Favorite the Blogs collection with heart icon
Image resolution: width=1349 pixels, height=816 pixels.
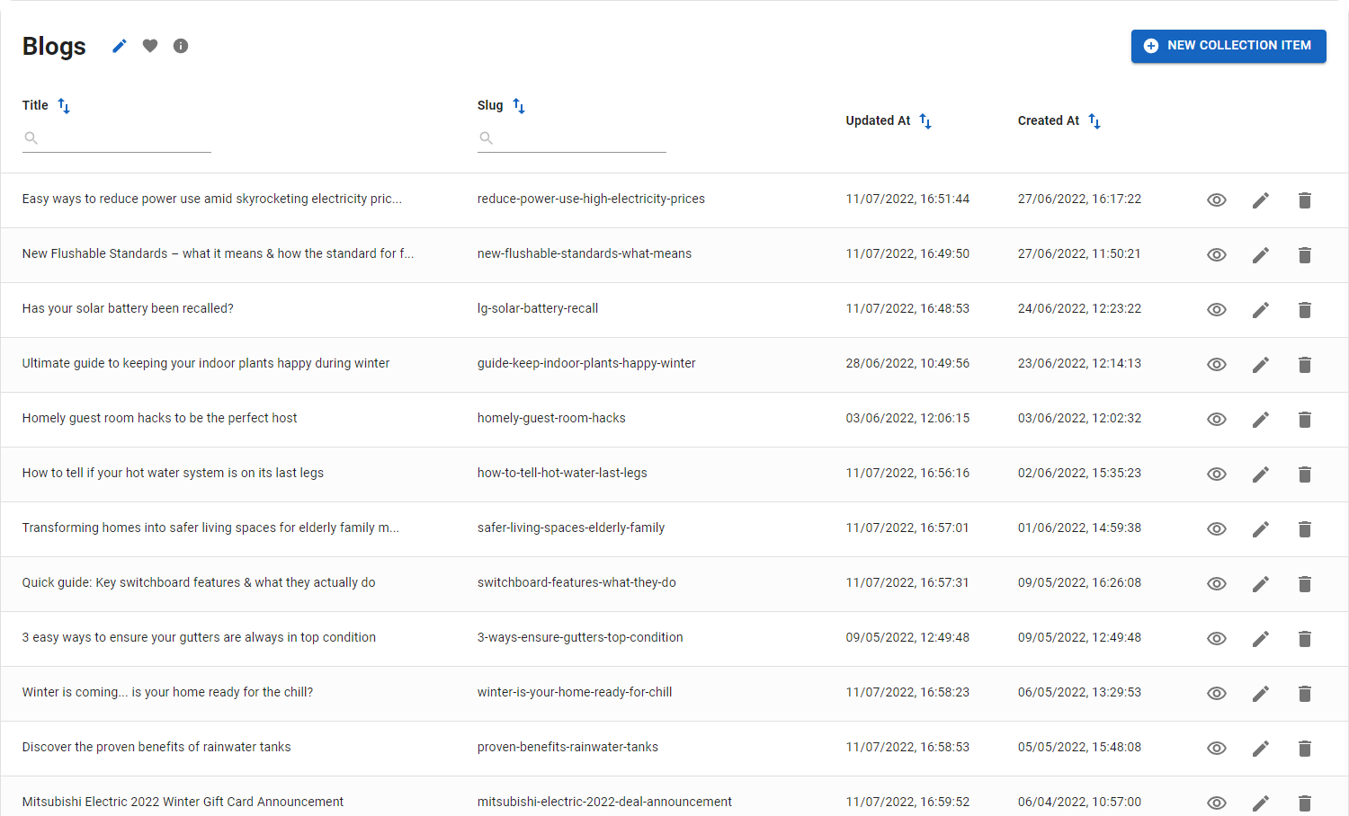point(150,46)
